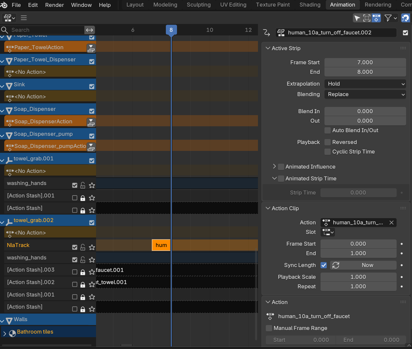Image resolution: width=412 pixels, height=349 pixels.
Task: Check the Animated Influence checkbox
Action: pyautogui.click(x=281, y=167)
